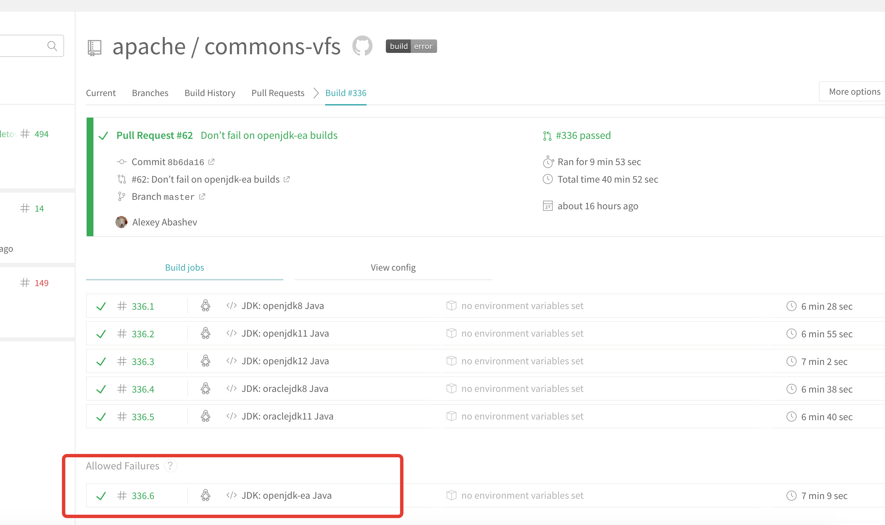Open the Pull Requests tab
The height and width of the screenshot is (525, 885).
pos(278,93)
